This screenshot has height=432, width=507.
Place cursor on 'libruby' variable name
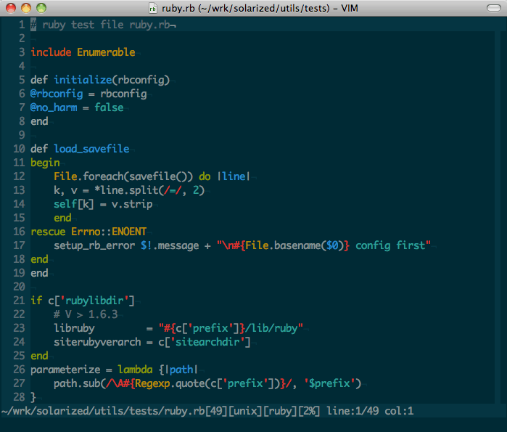(x=73, y=328)
